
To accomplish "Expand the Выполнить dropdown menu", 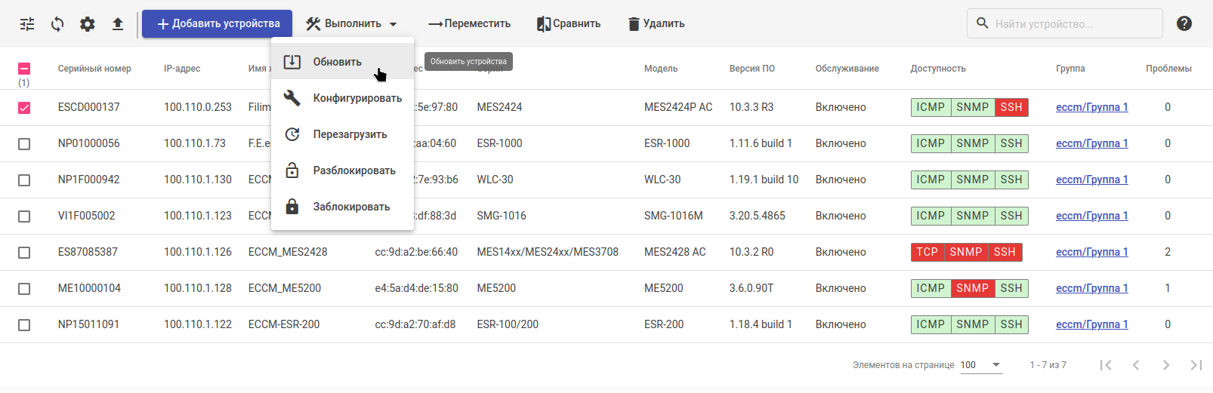I will pyautogui.click(x=351, y=24).
